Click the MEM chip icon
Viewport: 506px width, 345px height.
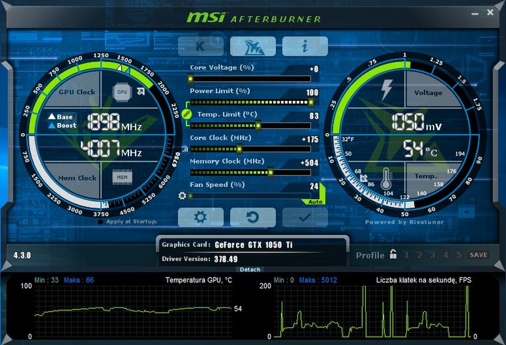[122, 177]
